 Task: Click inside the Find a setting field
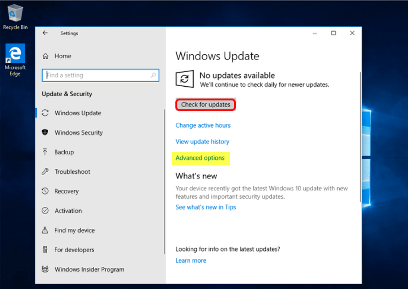click(x=96, y=75)
